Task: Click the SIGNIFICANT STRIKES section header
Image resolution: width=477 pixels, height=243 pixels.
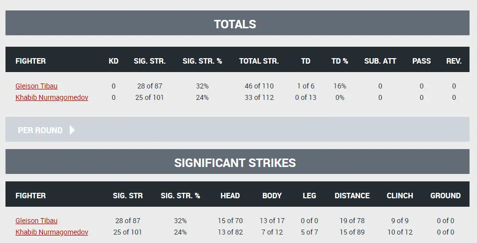Action: point(235,162)
